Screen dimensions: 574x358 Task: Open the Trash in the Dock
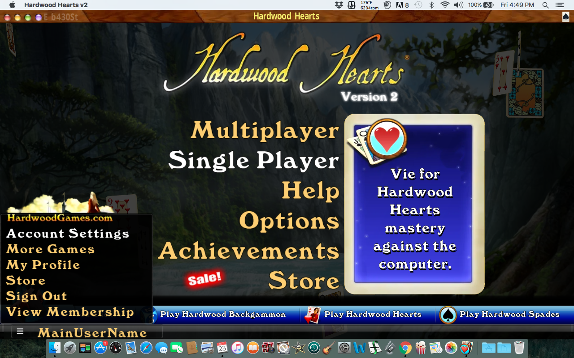(519, 348)
